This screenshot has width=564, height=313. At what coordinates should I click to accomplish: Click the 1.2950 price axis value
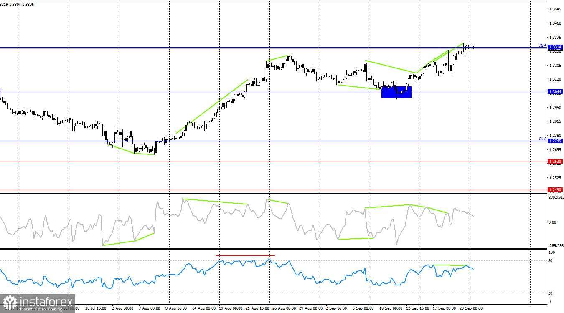pos(555,107)
